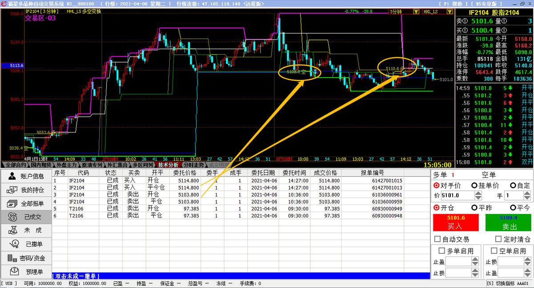534x288 pixels.
Task: Click 切换指标 AAA01 in the status bar
Action: click(x=508, y=284)
